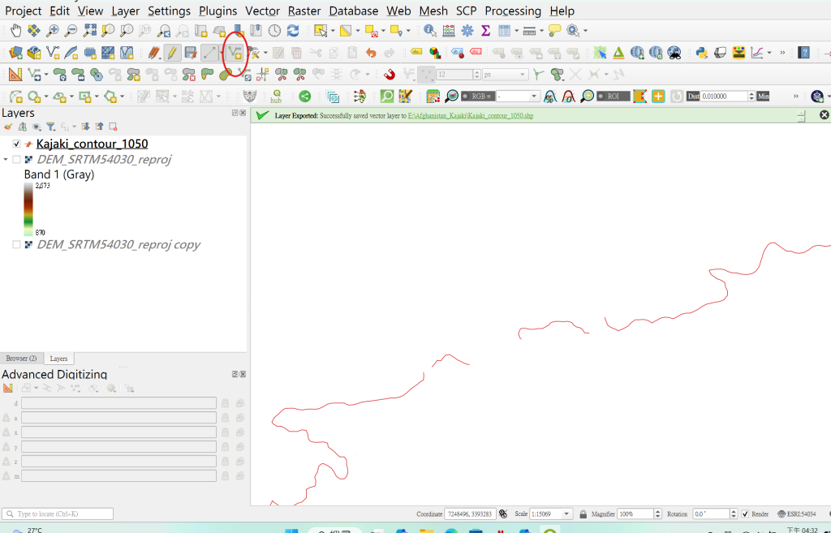Open the SCP menu
Screen dimensions: 831x533
(x=467, y=11)
